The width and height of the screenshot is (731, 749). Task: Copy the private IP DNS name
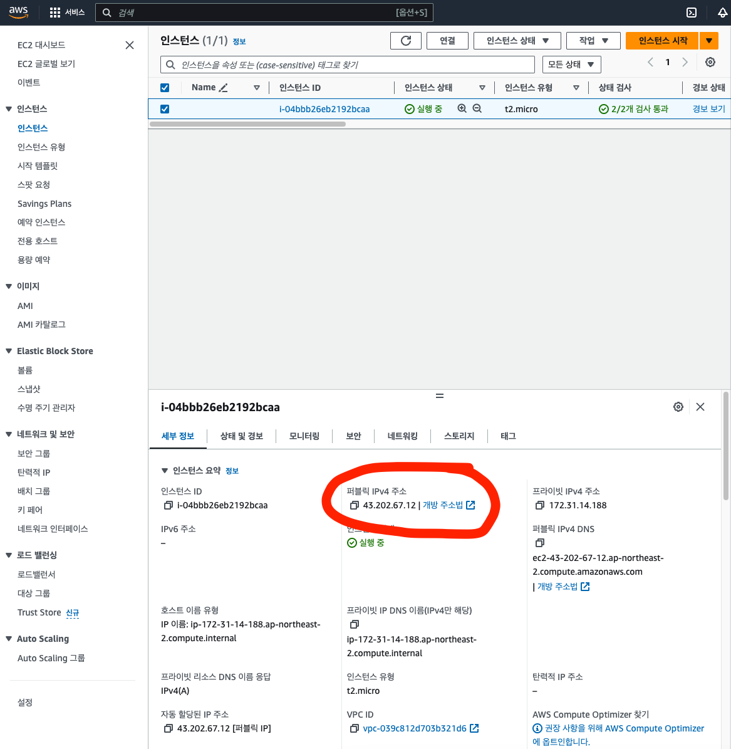[355, 624]
